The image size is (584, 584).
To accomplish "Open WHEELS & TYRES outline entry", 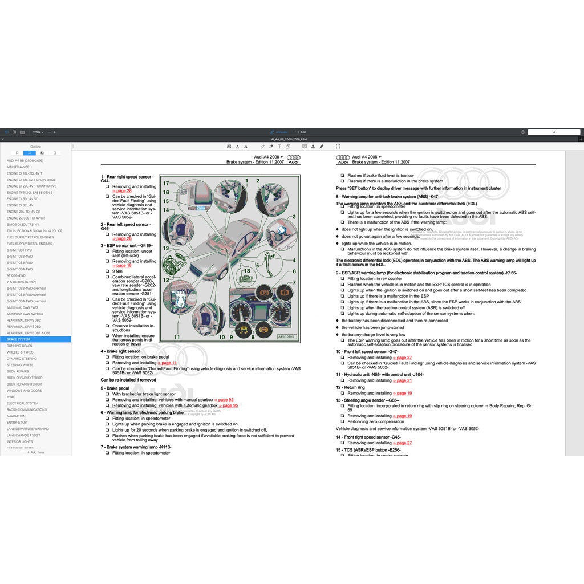I will (x=20, y=352).
